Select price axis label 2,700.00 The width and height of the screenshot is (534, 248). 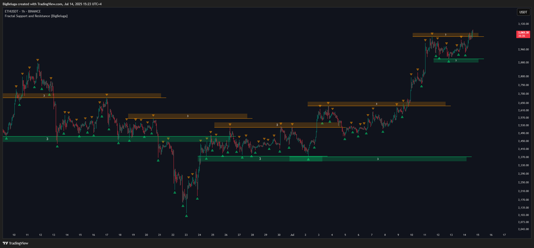(x=523, y=94)
